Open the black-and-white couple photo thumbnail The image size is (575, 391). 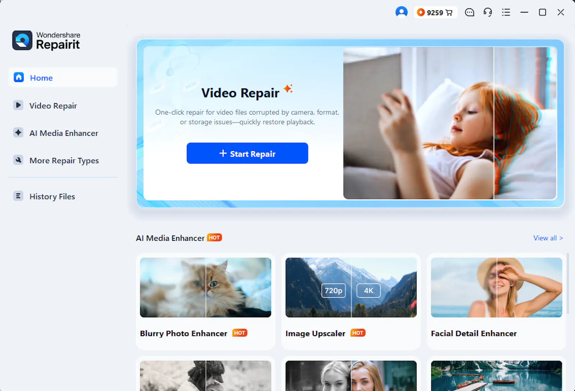(x=206, y=376)
